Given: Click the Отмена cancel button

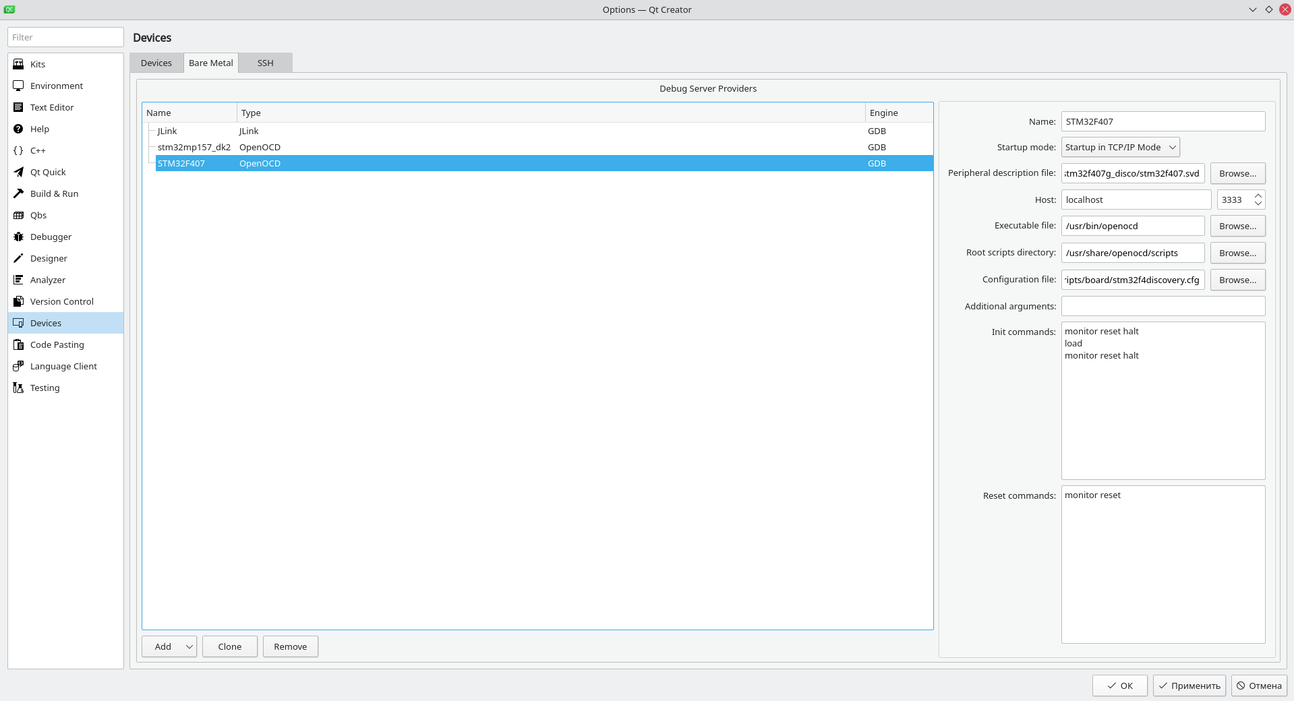Looking at the screenshot, I should tap(1259, 685).
